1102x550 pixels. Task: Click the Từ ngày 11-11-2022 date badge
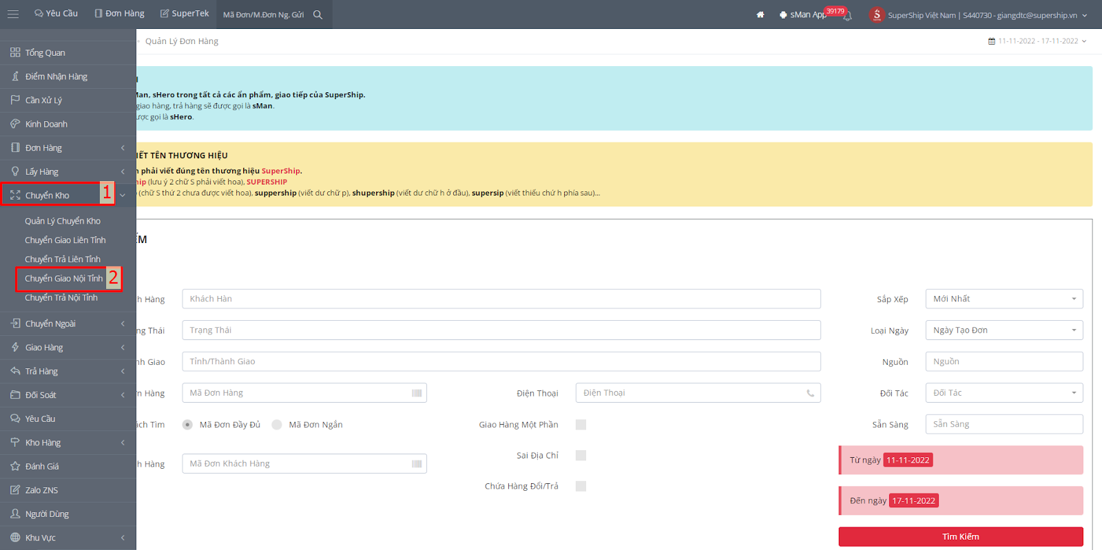pos(908,461)
